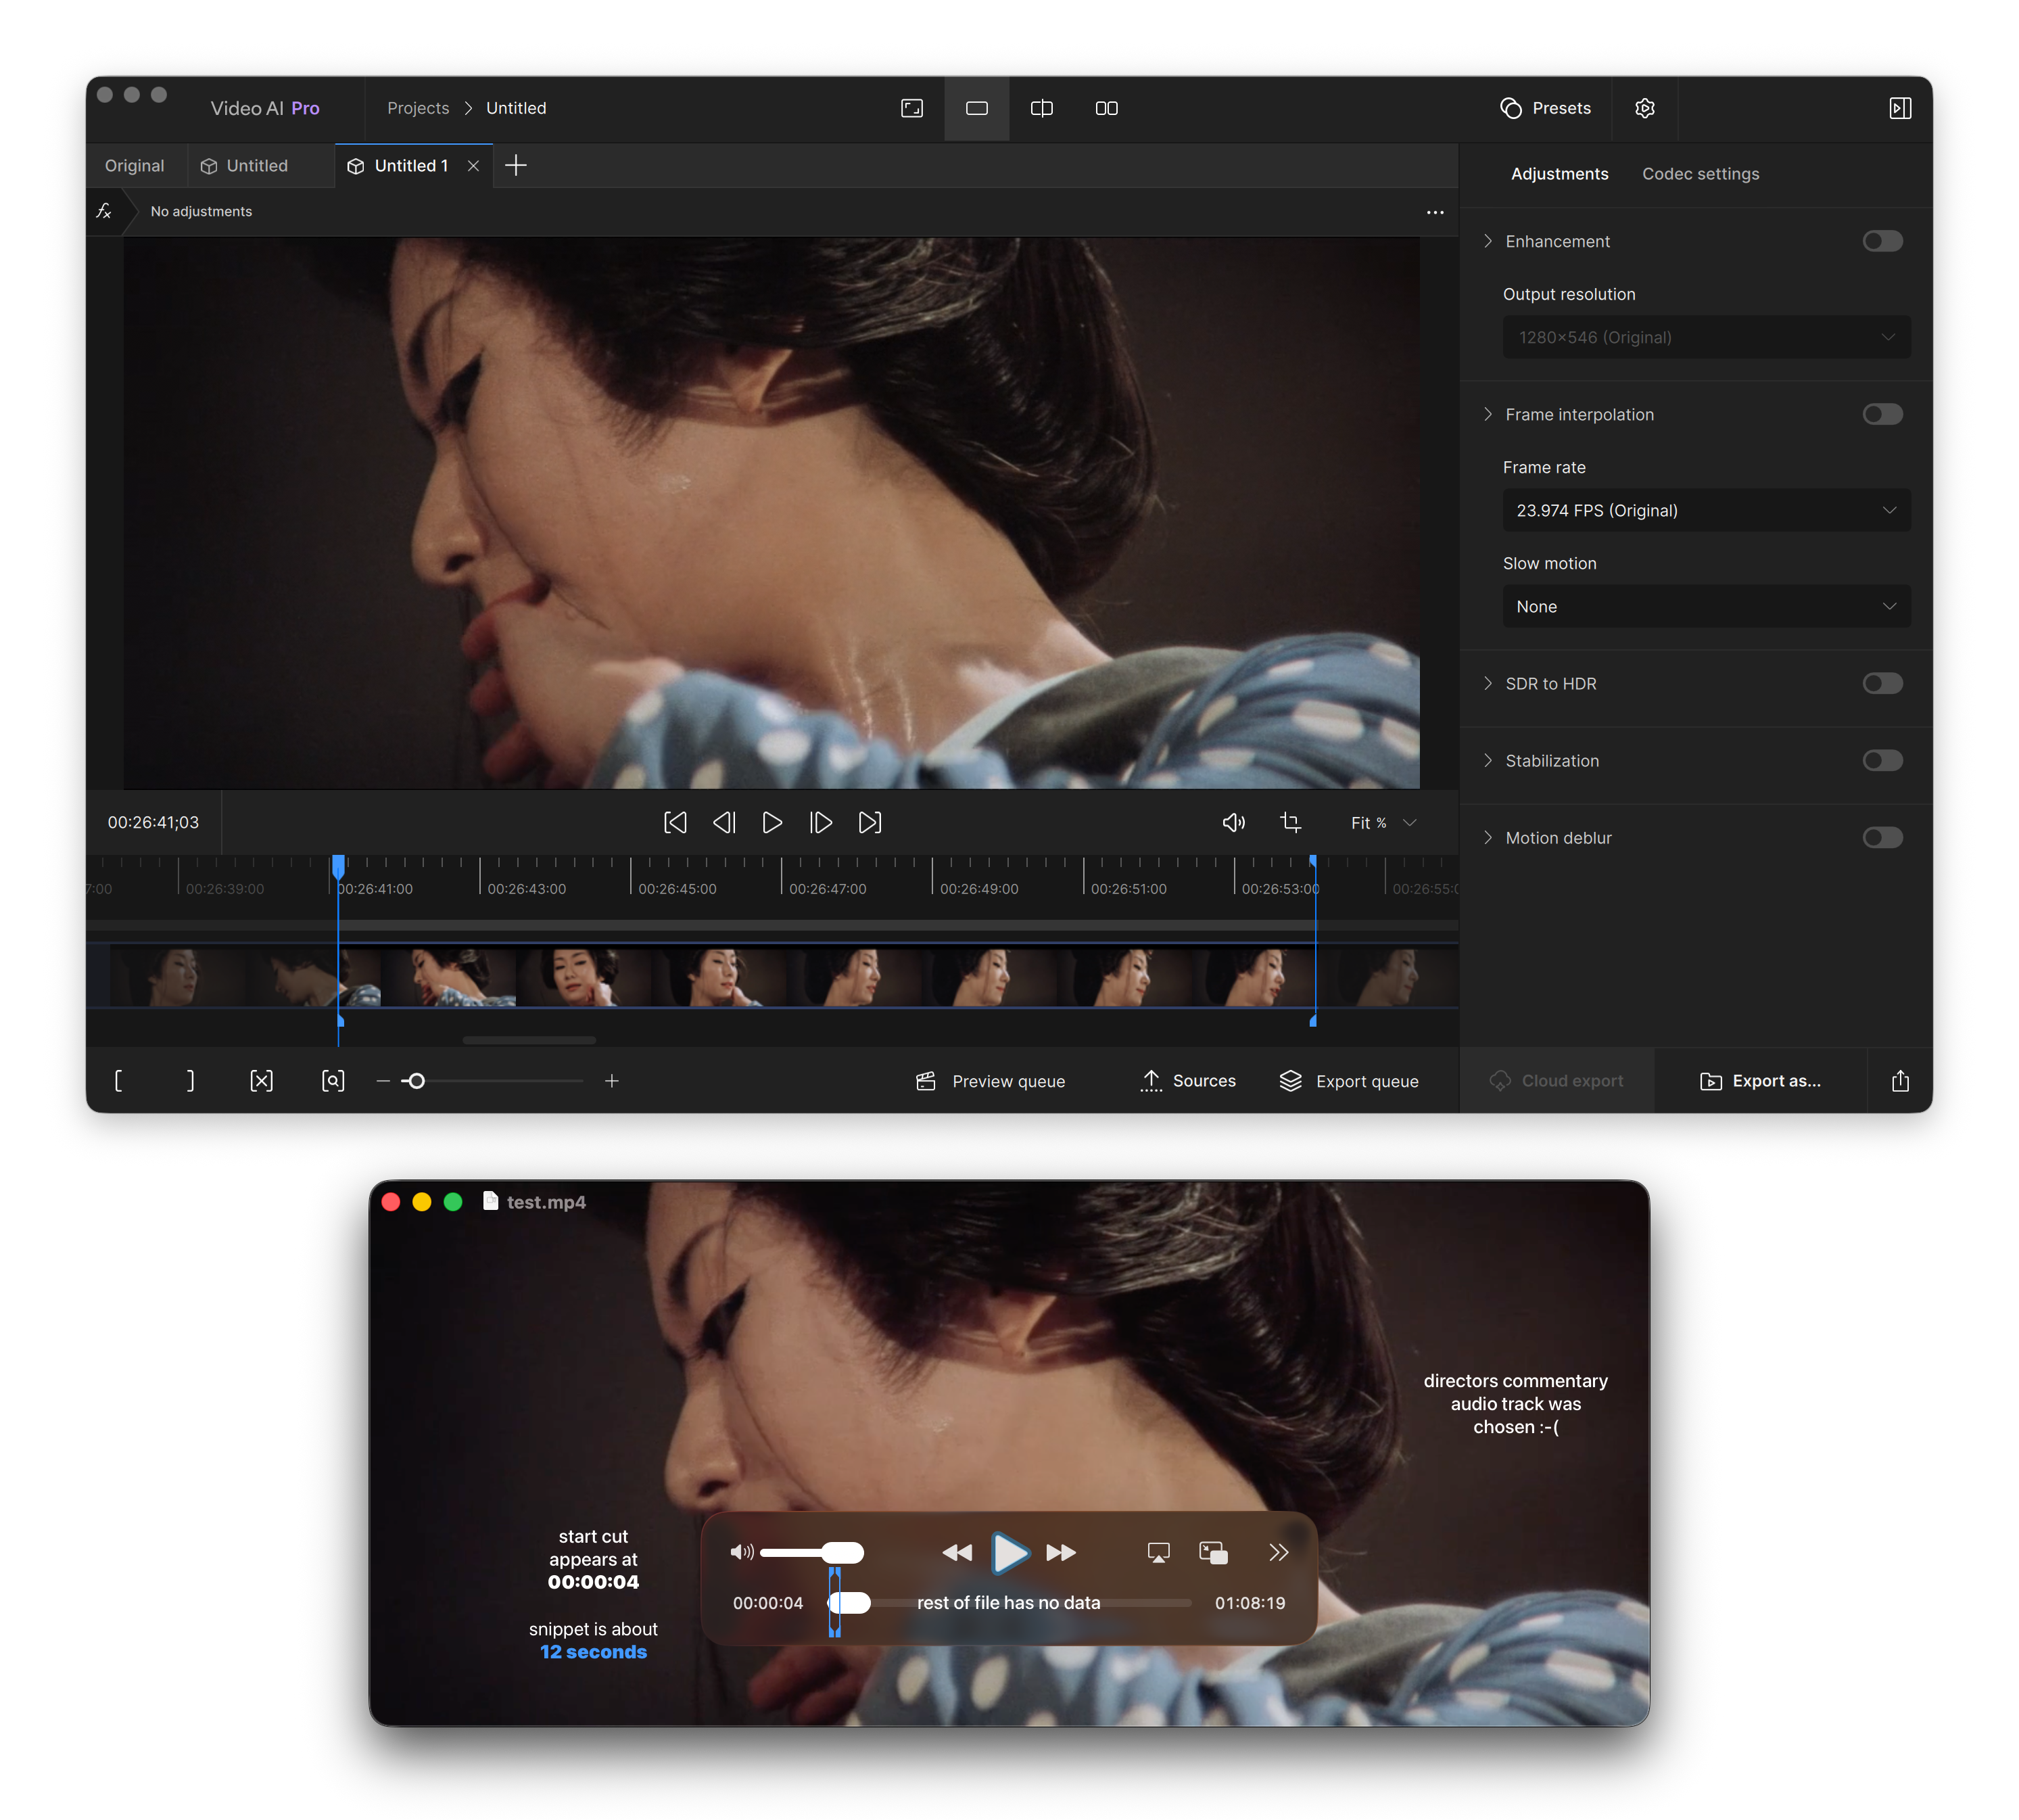
Task: Rewind in the test.mp4 player
Action: pos(957,1552)
